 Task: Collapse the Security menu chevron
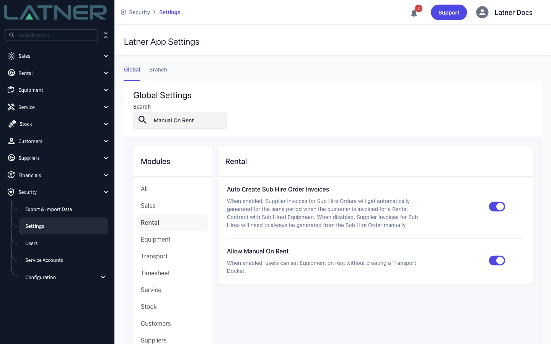[x=106, y=192]
